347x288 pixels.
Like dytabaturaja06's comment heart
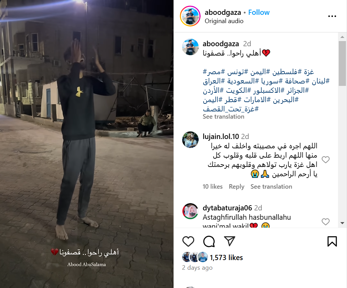326,221
